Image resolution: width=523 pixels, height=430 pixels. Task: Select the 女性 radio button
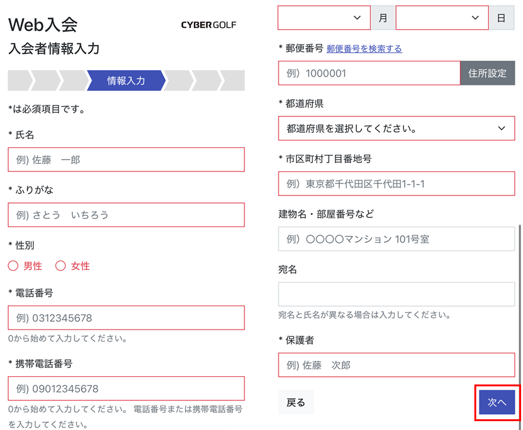coord(61,266)
